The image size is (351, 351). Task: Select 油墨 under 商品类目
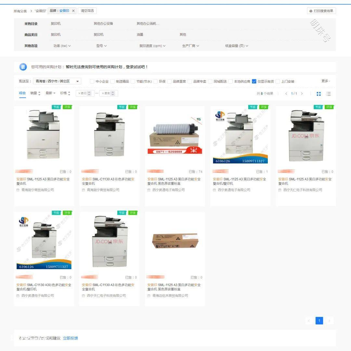pos(140,34)
